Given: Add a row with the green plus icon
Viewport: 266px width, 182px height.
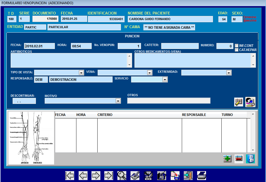Looking at the screenshot, I should click(227, 159).
